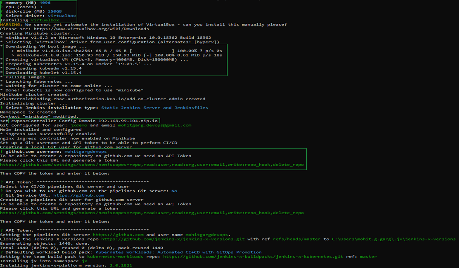This screenshot has width=459, height=268.
Task: Click the Select driver value virtualbox
Action: click(62, 16)
